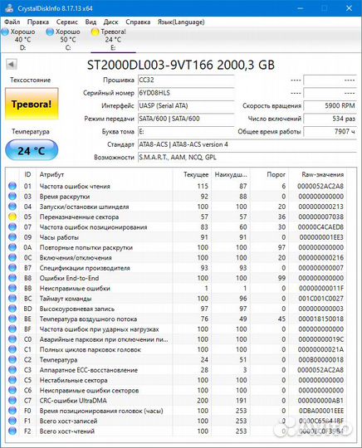Click the 24 °C temperature indicator
Viewport: 362px width, 448px height.
32,150
